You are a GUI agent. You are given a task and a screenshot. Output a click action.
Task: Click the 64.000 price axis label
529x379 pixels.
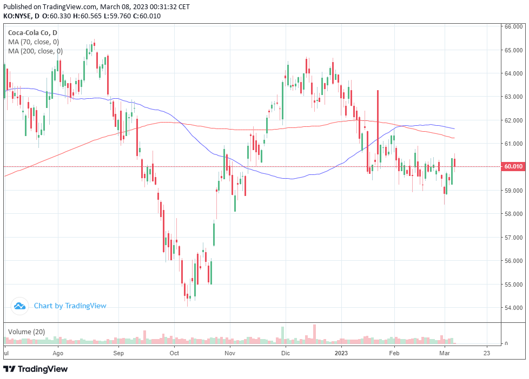[513, 73]
